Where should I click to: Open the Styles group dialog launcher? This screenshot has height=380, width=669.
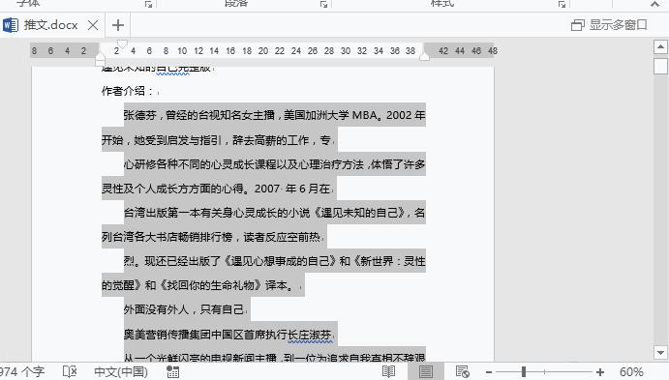[x=562, y=4]
